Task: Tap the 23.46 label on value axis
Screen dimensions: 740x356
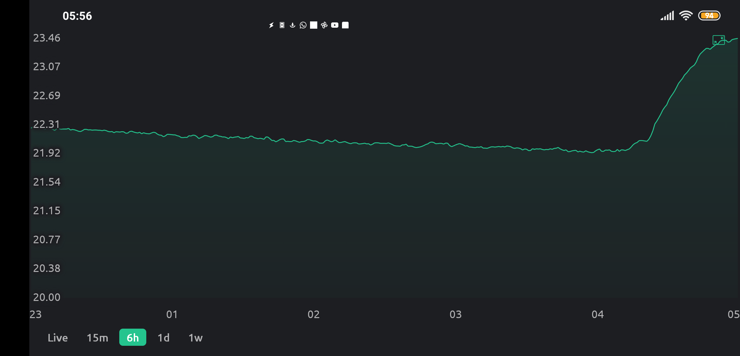Action: [x=47, y=38]
